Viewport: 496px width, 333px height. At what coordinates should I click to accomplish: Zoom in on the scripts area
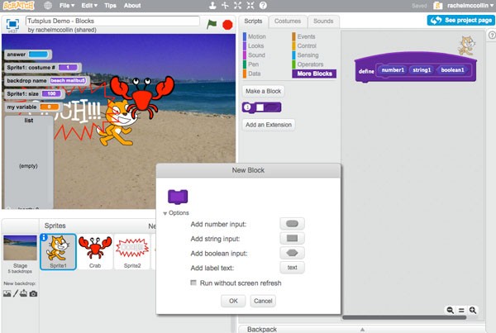tap(473, 310)
